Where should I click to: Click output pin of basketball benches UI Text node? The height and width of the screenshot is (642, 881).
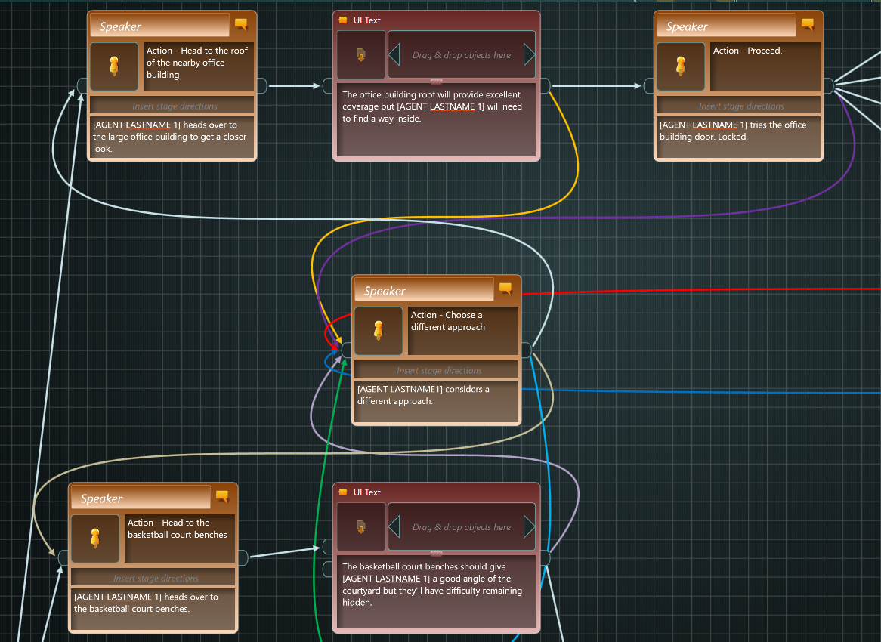point(545,557)
